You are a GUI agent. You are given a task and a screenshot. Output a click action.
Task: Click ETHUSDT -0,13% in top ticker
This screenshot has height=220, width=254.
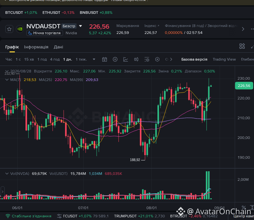click(58, 13)
